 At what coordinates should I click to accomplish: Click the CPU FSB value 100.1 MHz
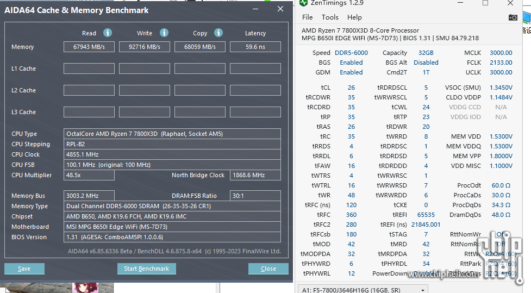click(172, 165)
